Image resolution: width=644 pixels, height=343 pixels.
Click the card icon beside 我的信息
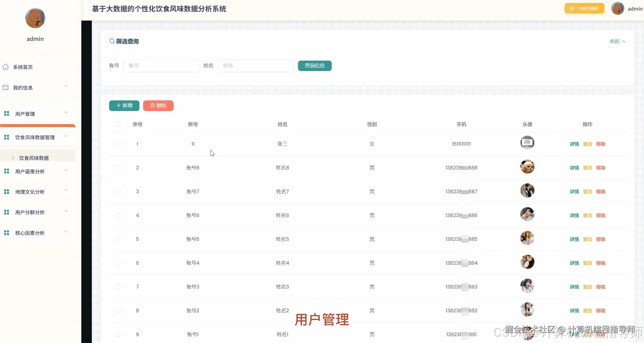[x=6, y=87]
